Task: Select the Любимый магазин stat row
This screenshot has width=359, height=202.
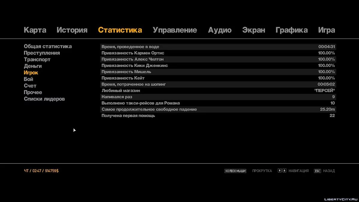Action: (218, 91)
